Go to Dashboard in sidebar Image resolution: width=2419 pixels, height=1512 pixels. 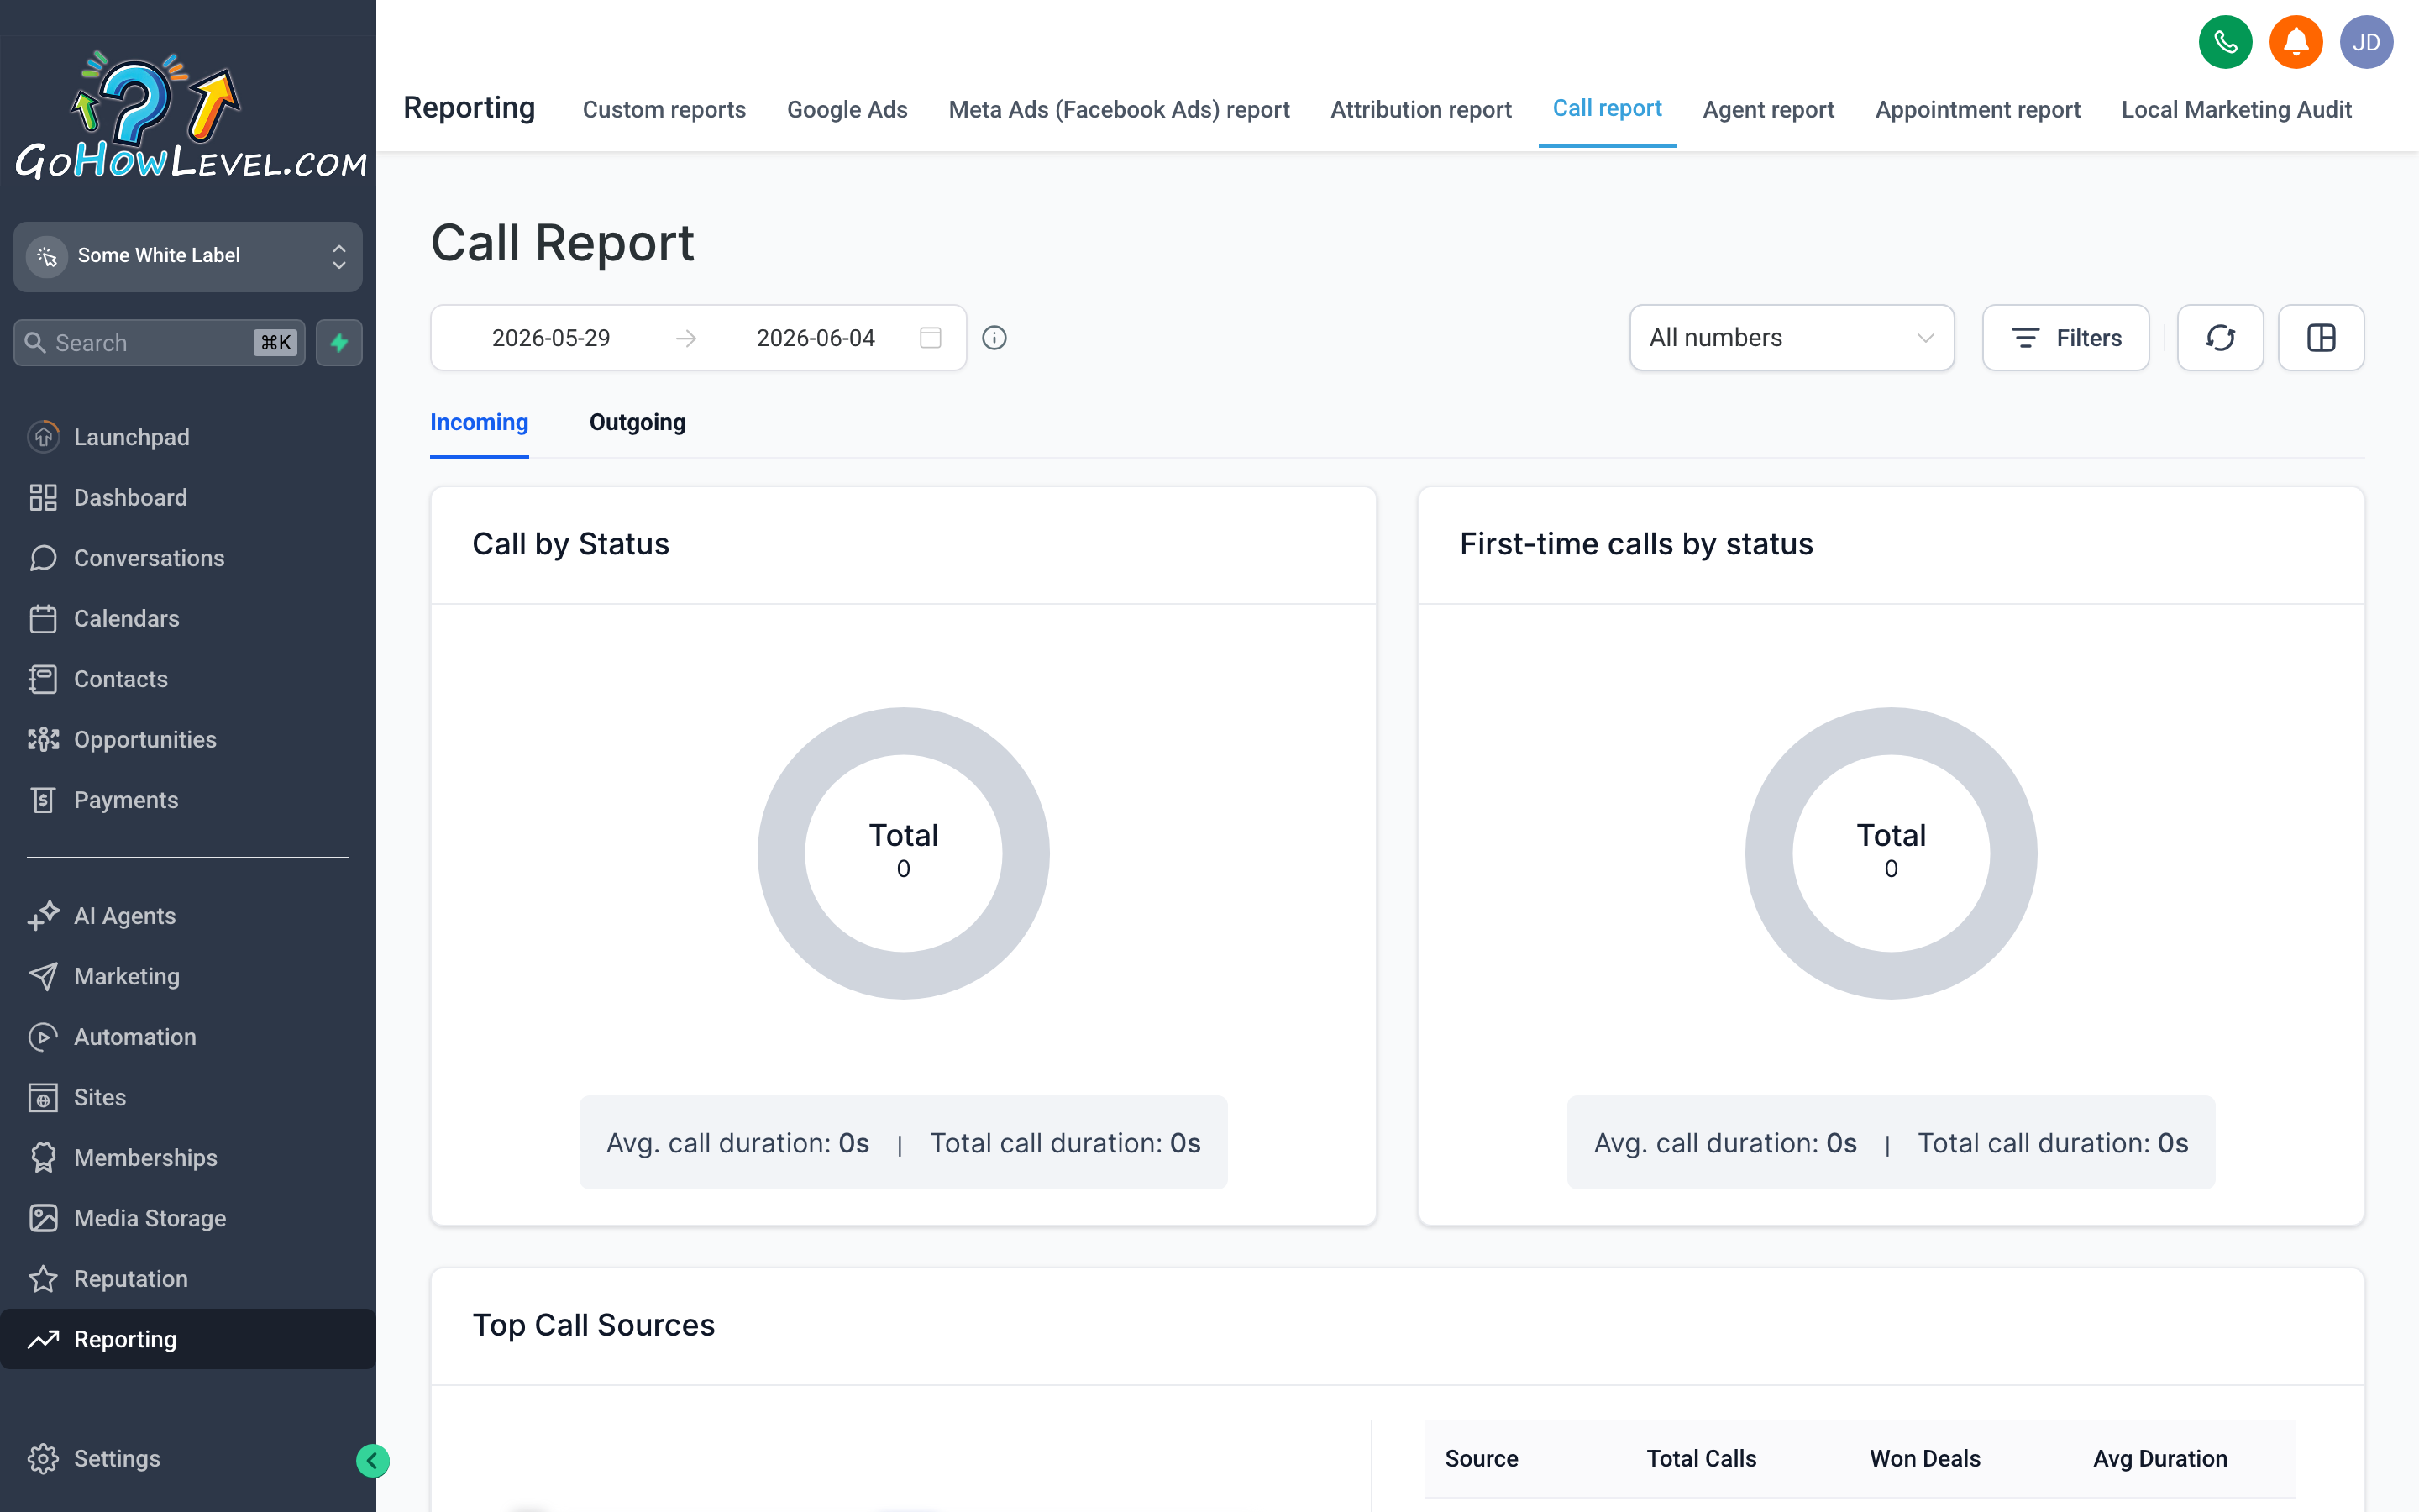point(188,497)
